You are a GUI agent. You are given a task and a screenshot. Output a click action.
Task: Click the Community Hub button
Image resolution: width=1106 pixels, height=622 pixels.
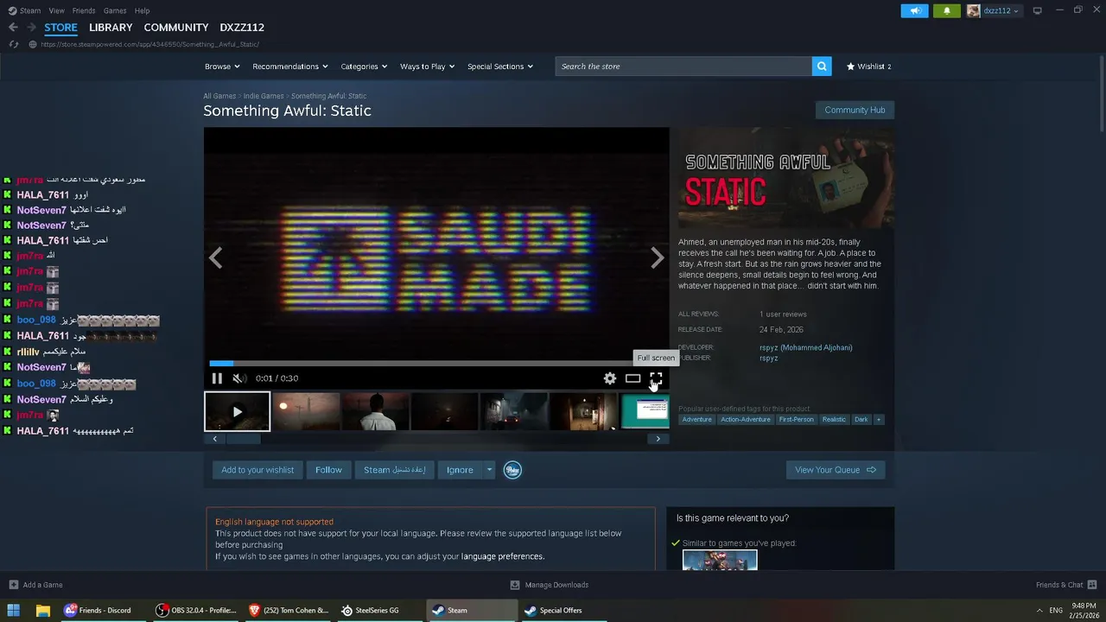click(x=855, y=110)
